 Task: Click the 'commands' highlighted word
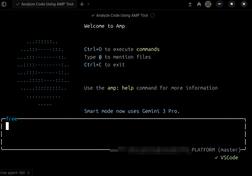pos(148,49)
